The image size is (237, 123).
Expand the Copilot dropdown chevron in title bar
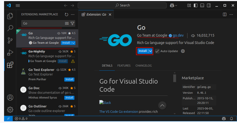176,5
